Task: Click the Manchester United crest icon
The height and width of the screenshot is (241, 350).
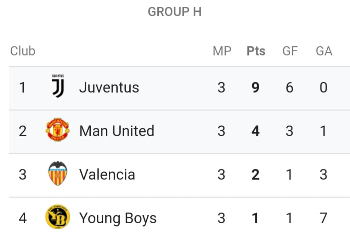Action: click(x=58, y=130)
